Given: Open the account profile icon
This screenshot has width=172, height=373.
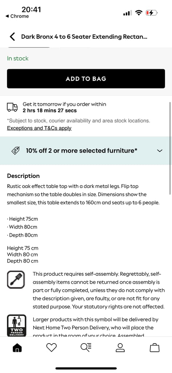Looking at the screenshot, I should [x=120, y=348].
